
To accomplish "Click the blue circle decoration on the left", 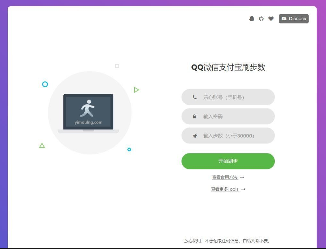I will point(45,84).
